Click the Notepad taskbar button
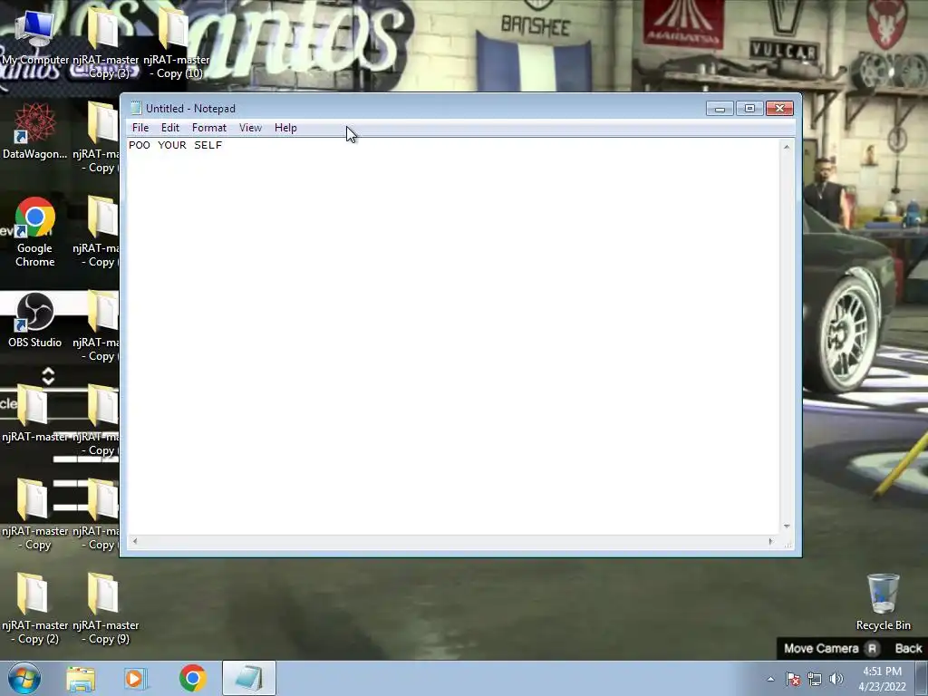 pyautogui.click(x=248, y=678)
